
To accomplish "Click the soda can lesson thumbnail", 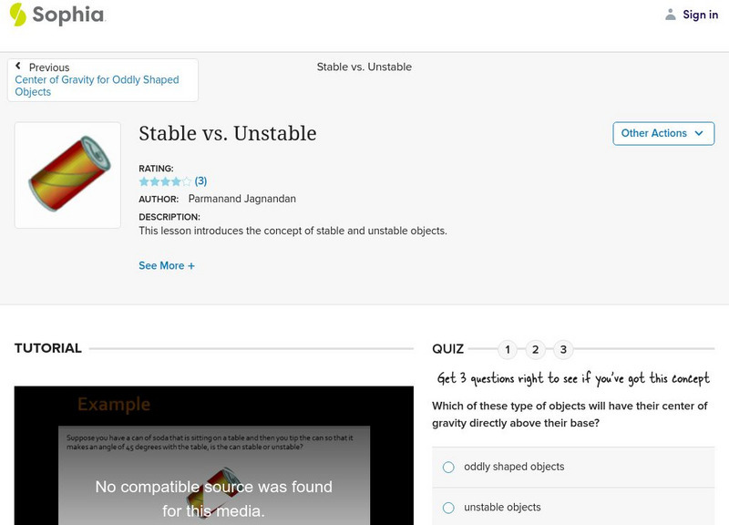I will [x=67, y=173].
